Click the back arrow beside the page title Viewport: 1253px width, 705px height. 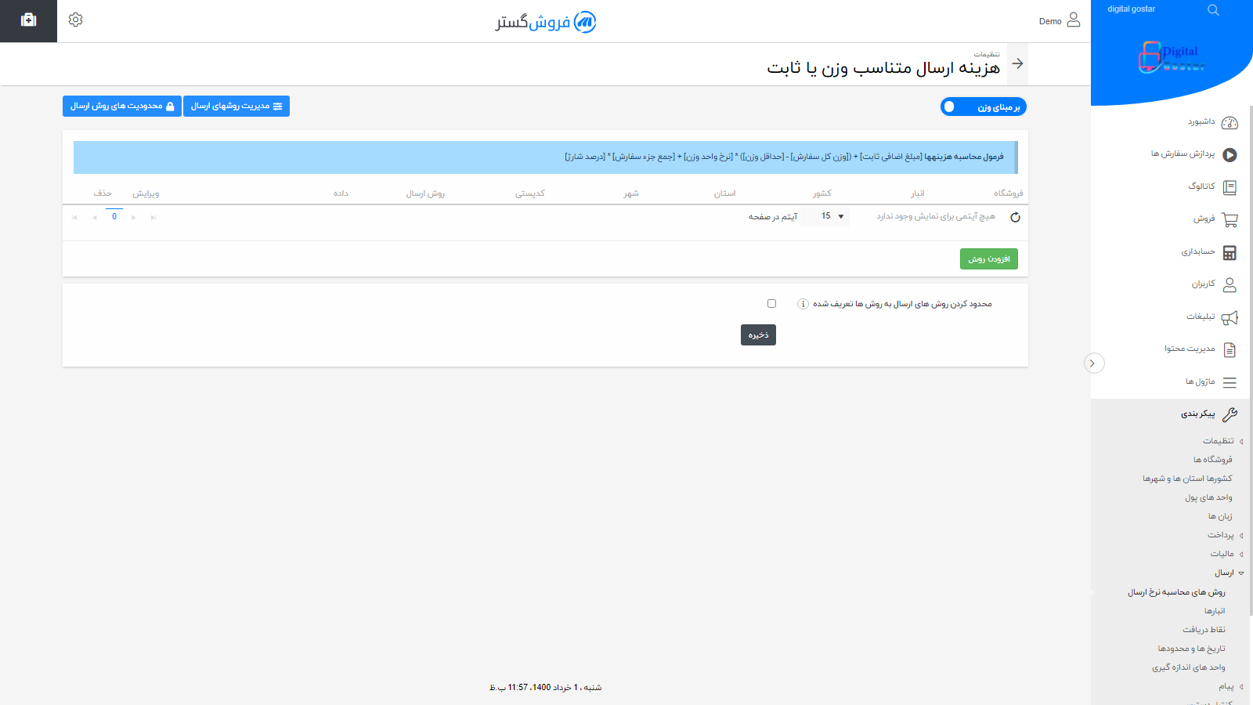[1016, 63]
